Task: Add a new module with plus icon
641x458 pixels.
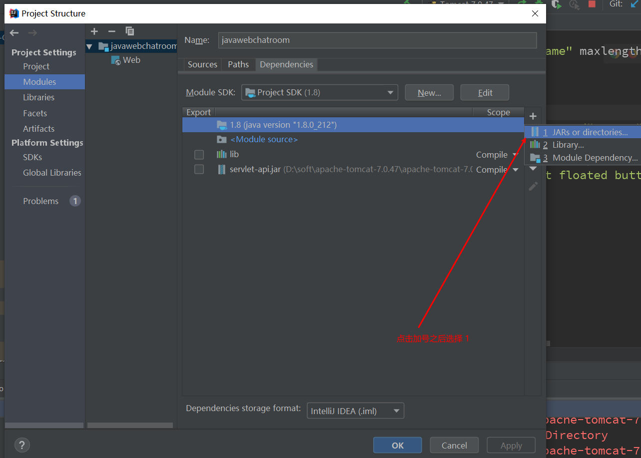Action: (x=94, y=31)
